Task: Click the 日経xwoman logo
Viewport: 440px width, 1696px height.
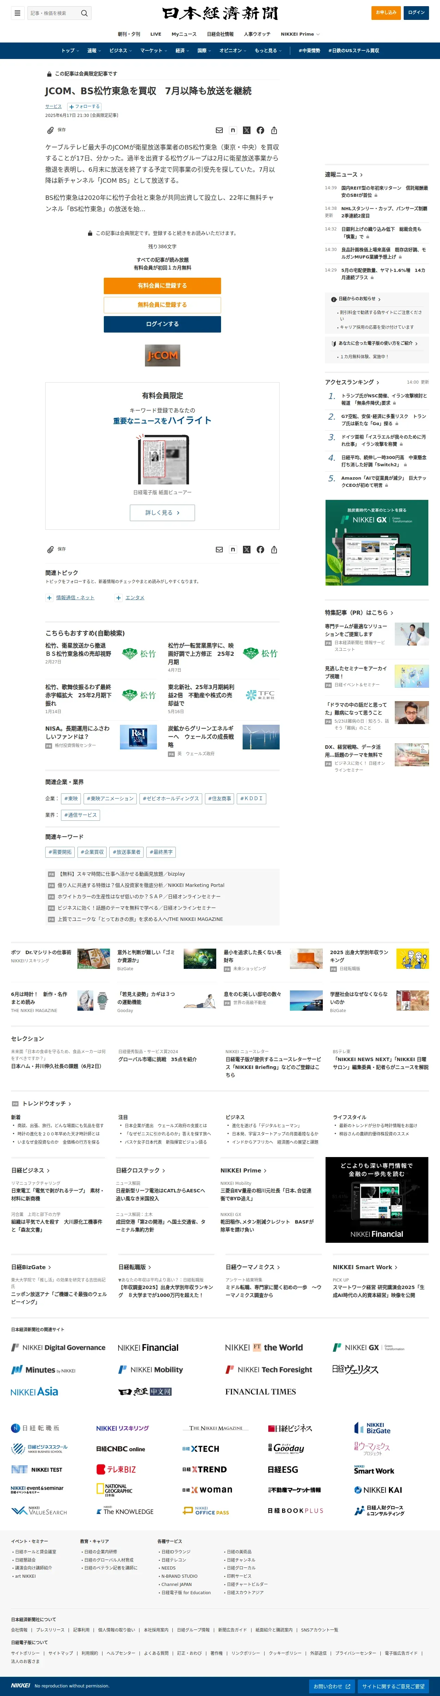Action: (207, 1489)
